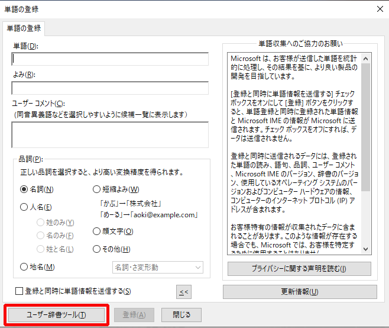
Task: Click プライバシーに関する声明を読む button
Action: 299,269
